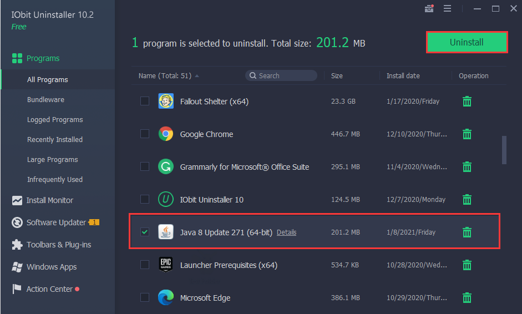This screenshot has height=314, width=522.
Task: Click the magnifier icon in Search
Action: [x=253, y=75]
